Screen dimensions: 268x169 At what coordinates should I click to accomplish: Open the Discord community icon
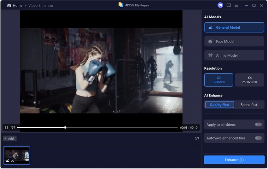point(220,5)
